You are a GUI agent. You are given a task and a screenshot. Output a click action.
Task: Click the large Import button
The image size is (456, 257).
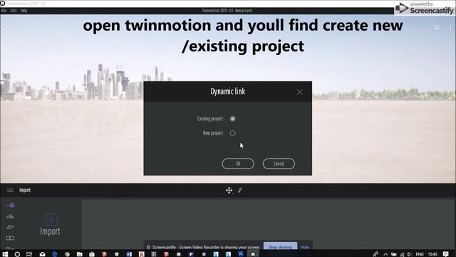pos(51,224)
